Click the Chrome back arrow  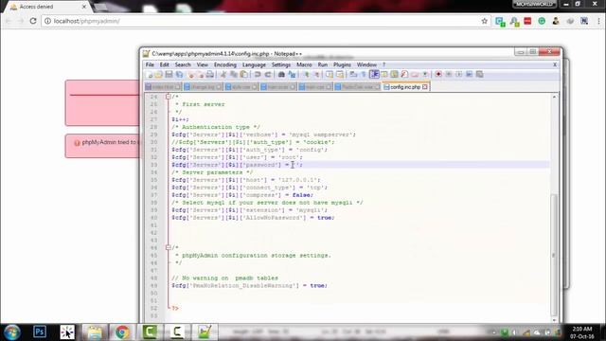tap(9, 21)
